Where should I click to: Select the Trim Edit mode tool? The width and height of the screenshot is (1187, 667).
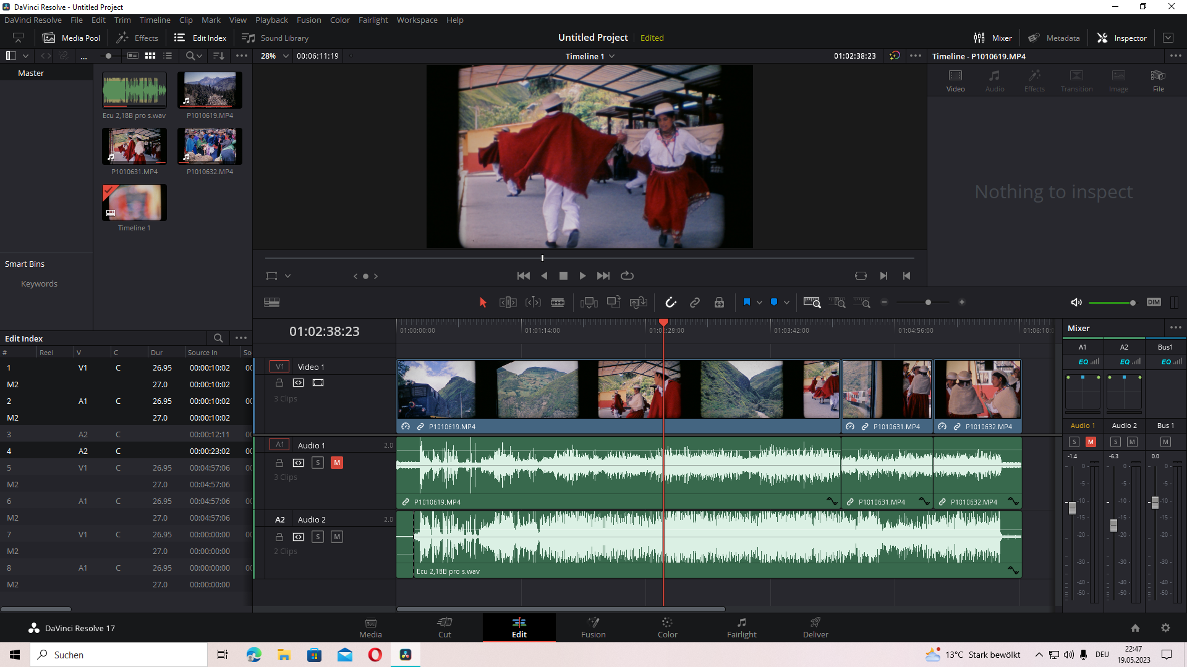click(508, 302)
